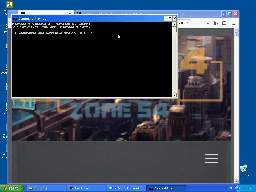Click the browser page scroll up arrow
The height and width of the screenshot is (192, 256).
tap(236, 30)
